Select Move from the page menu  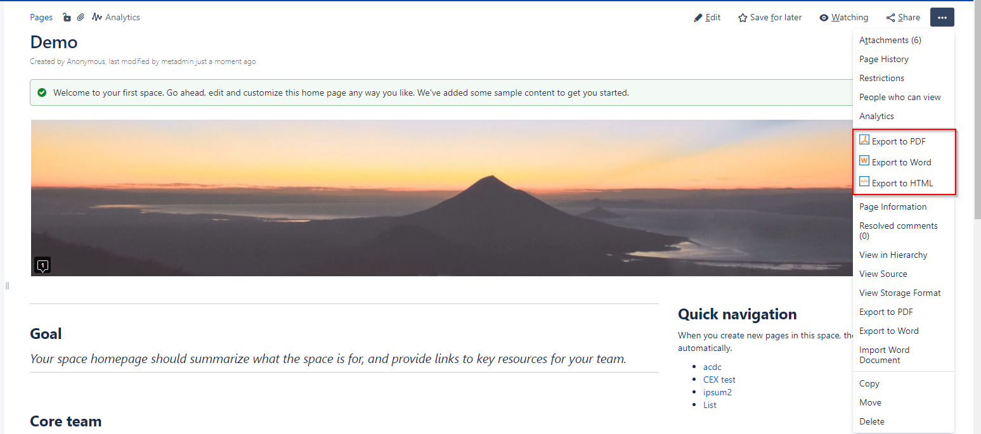click(904, 402)
